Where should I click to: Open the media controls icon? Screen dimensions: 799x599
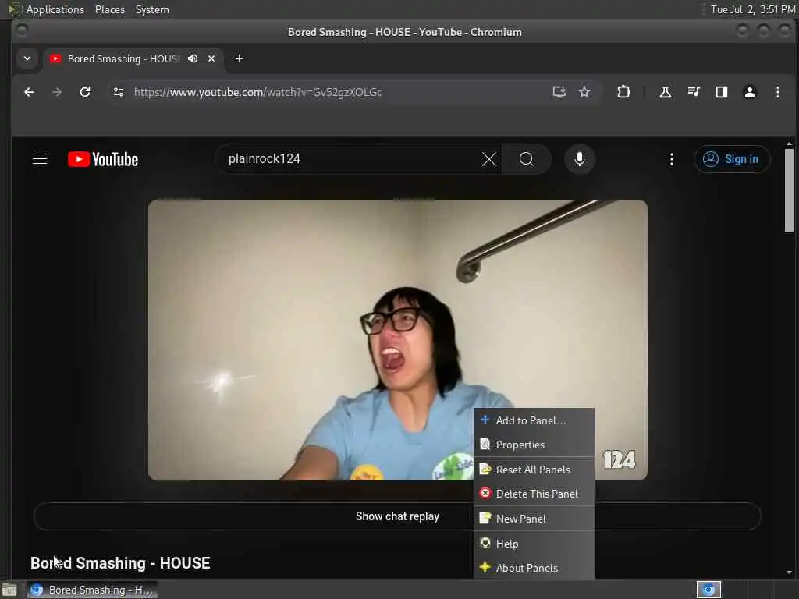[x=694, y=92]
